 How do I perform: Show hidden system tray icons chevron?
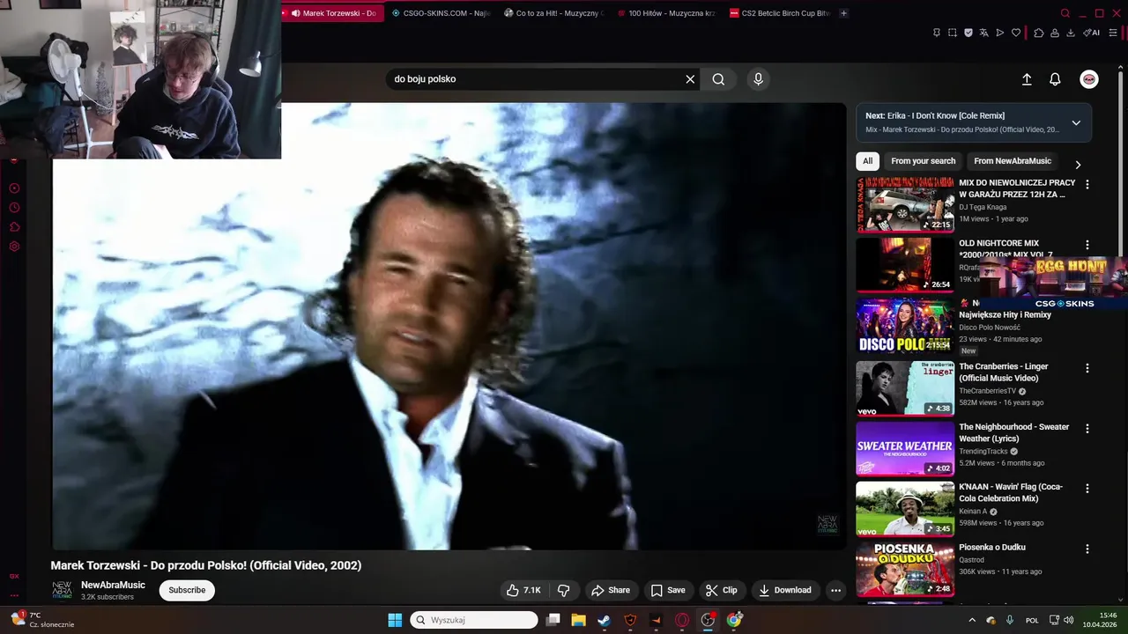972,620
